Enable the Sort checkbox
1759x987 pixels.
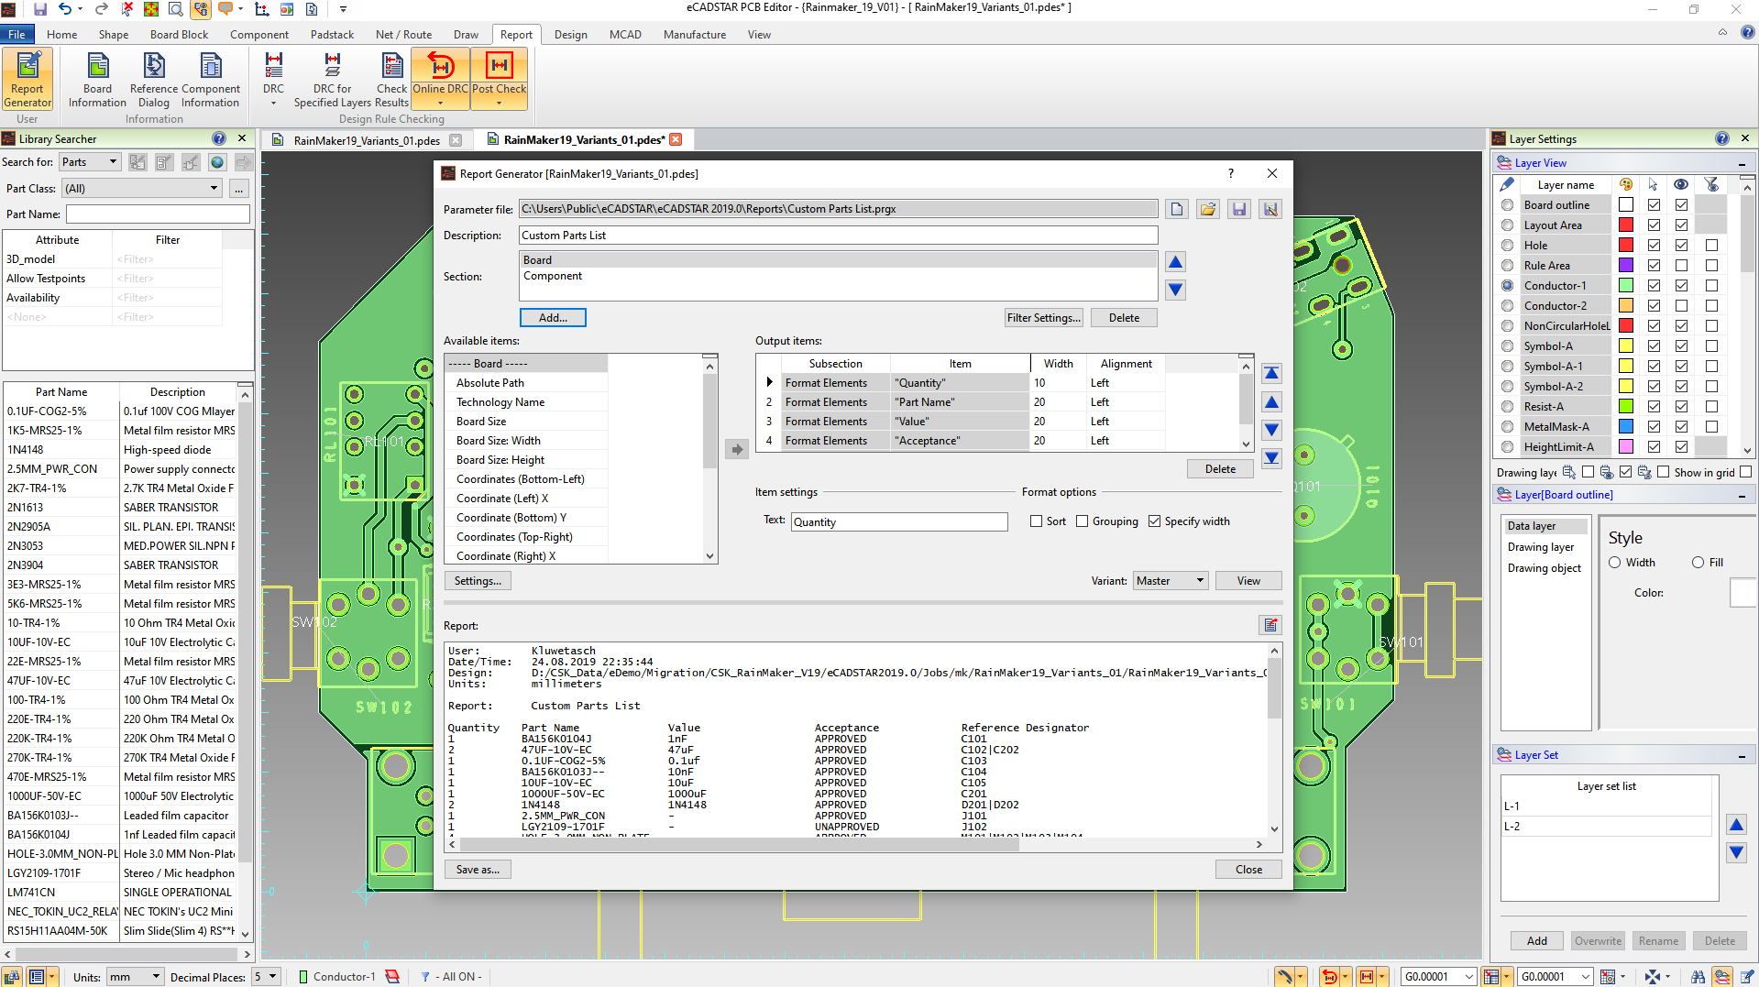click(1036, 521)
